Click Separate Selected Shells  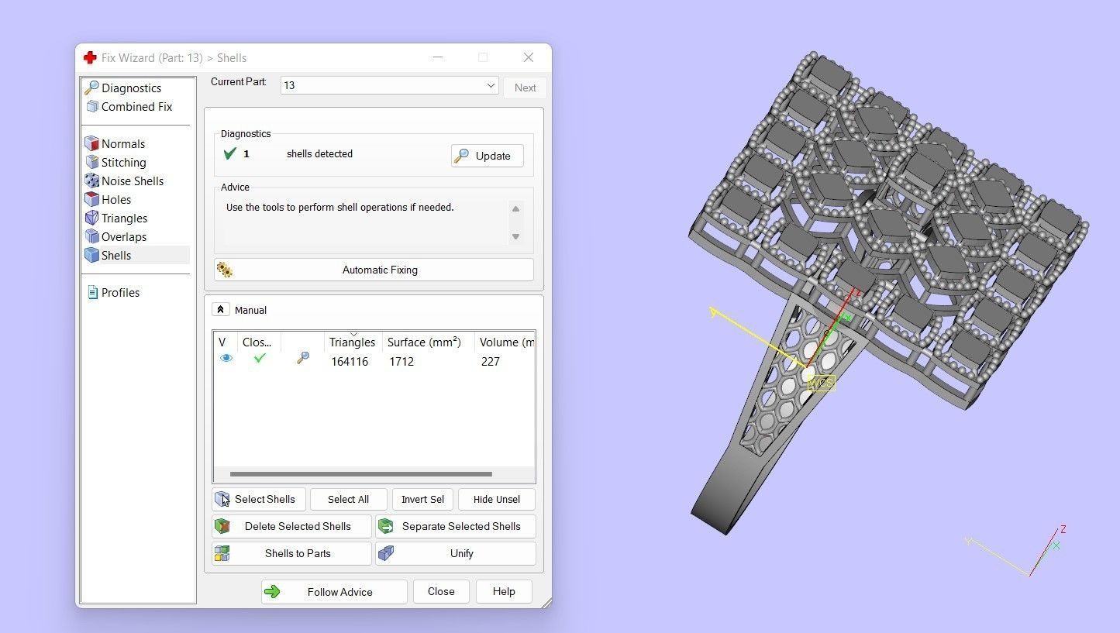click(456, 526)
